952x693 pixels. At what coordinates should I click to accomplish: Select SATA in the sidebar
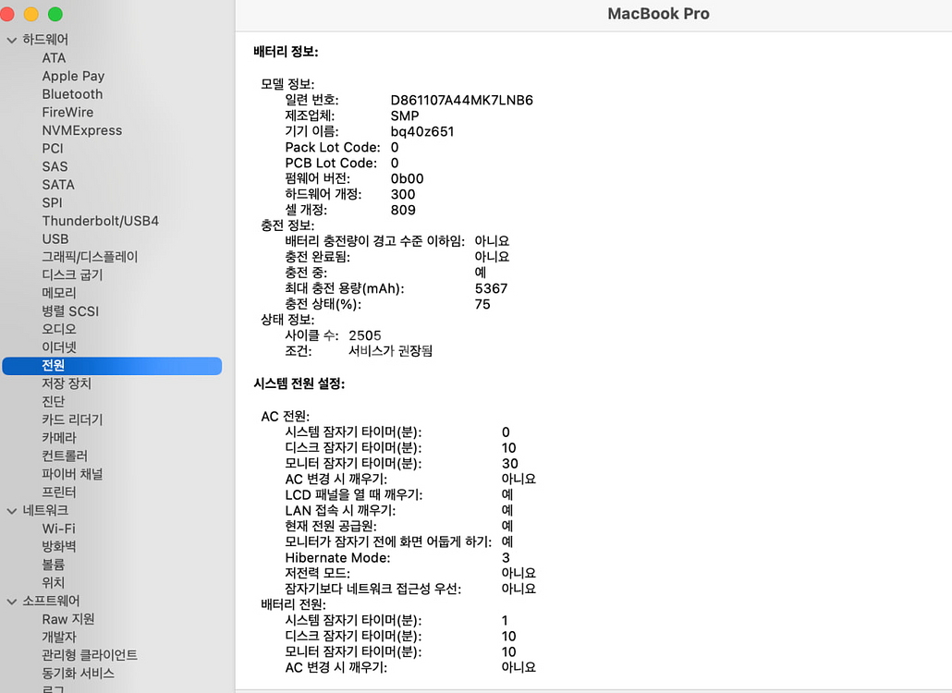click(58, 185)
